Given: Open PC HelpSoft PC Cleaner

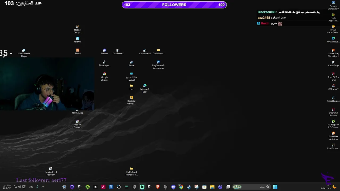Looking at the screenshot, I should (x=333, y=124).
